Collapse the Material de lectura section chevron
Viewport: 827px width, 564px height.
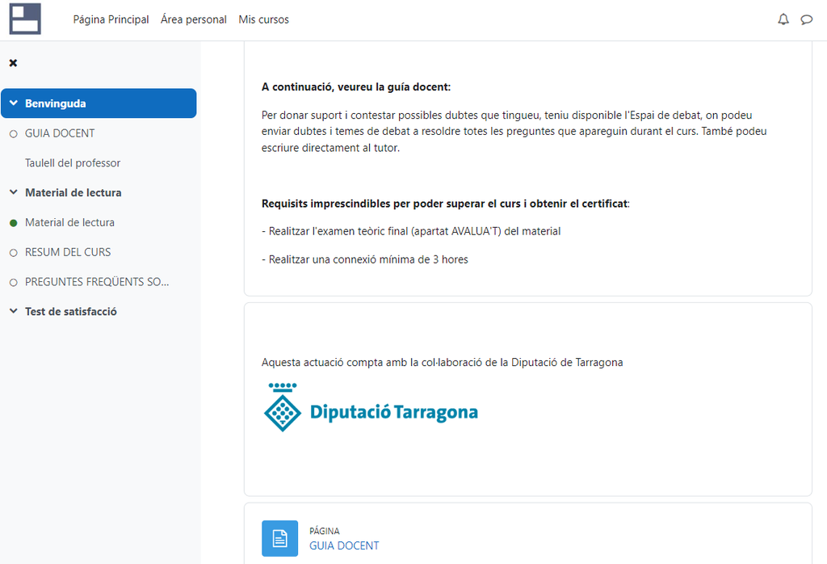click(14, 192)
